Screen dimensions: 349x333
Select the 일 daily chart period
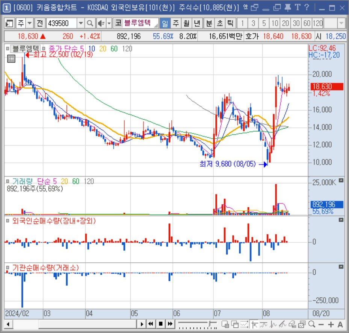pyautogui.click(x=165, y=23)
